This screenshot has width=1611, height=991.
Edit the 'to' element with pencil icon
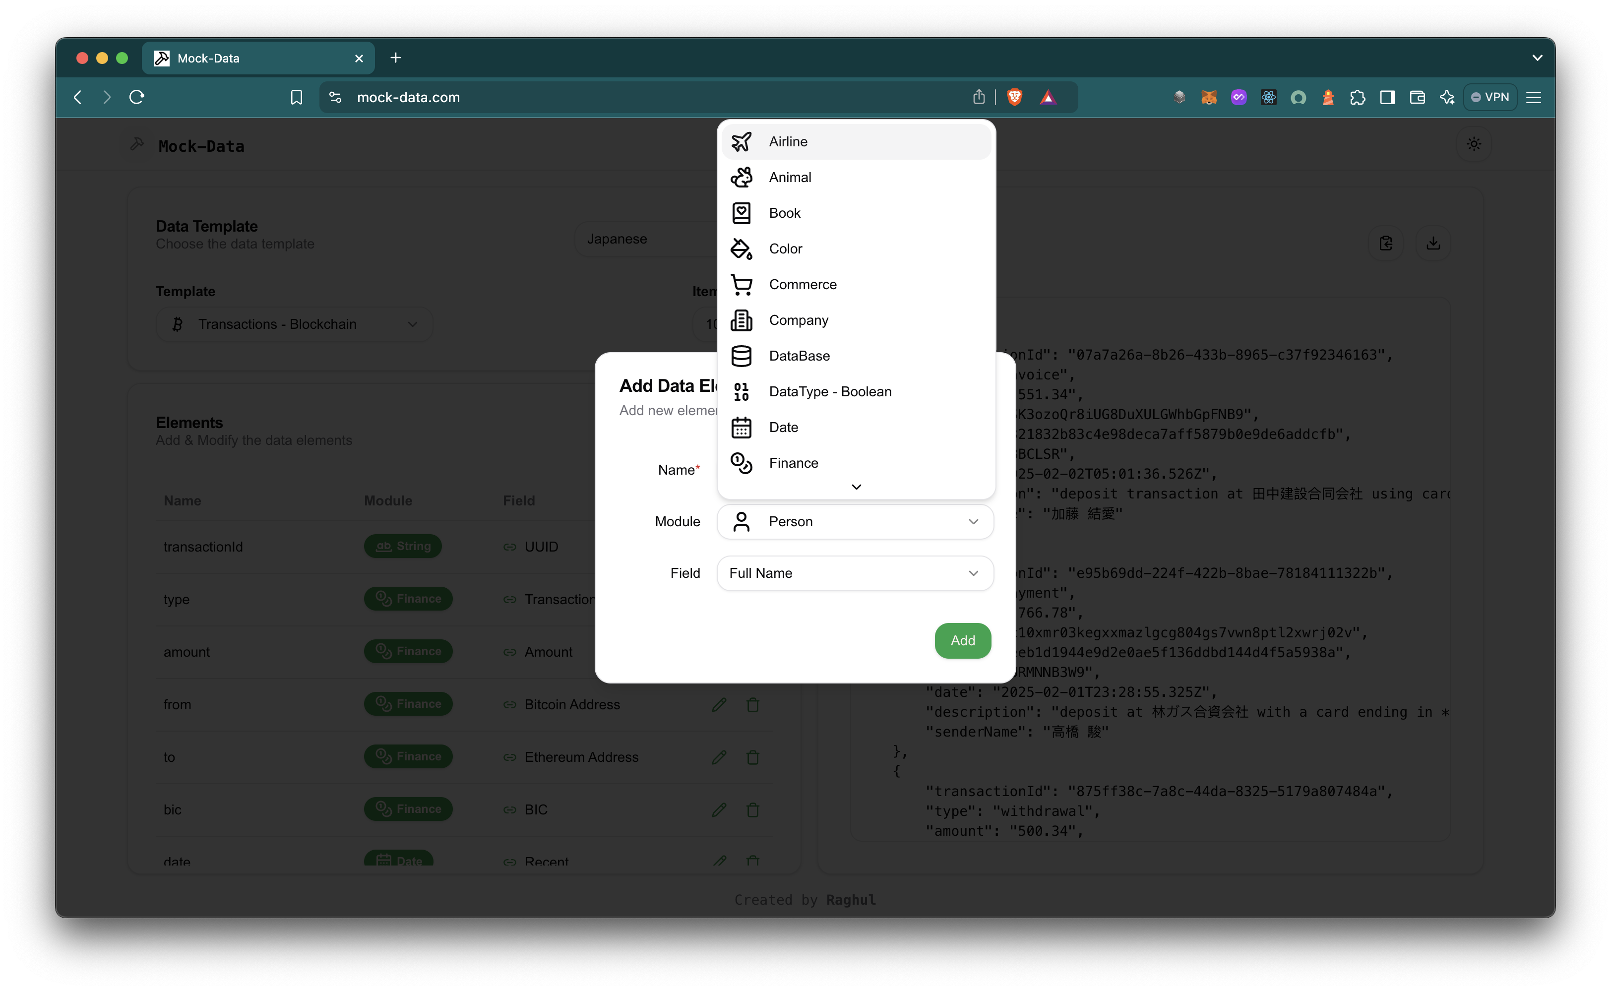719,757
